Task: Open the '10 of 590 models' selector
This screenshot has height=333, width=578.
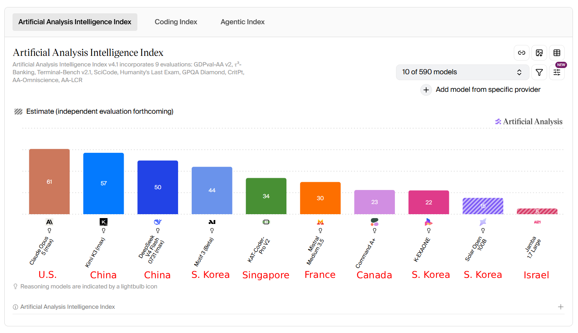Action: (463, 72)
